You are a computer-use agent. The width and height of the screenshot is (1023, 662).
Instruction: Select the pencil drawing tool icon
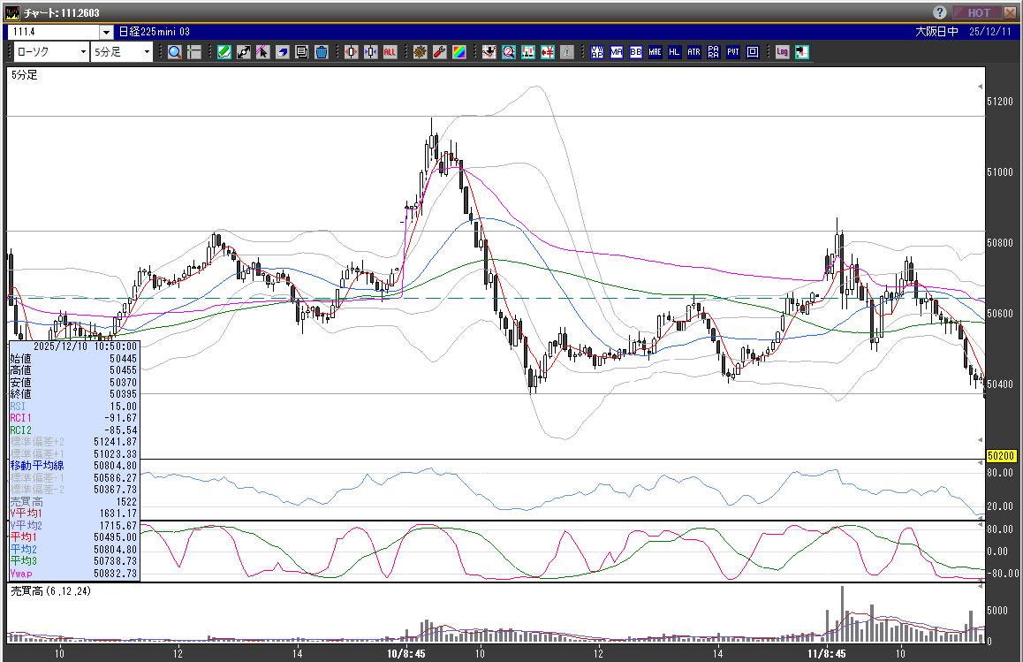(x=224, y=52)
